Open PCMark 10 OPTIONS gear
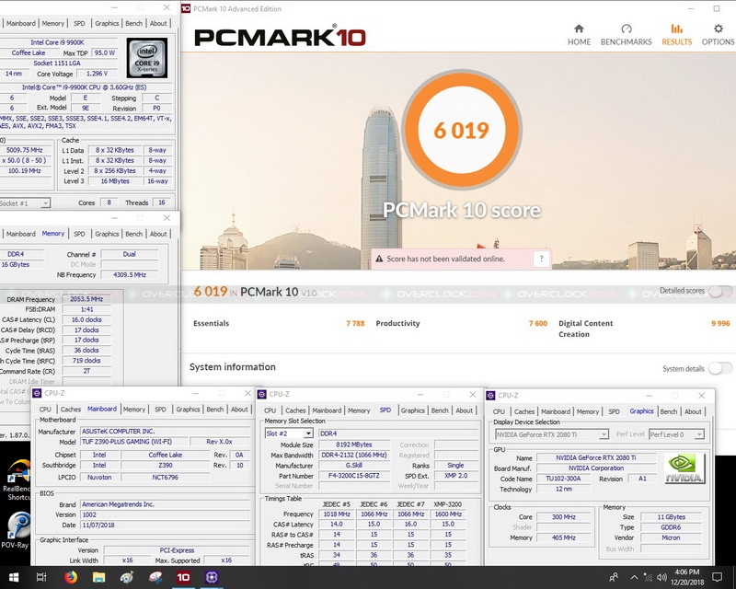Image resolution: width=736 pixels, height=589 pixels. [x=718, y=35]
